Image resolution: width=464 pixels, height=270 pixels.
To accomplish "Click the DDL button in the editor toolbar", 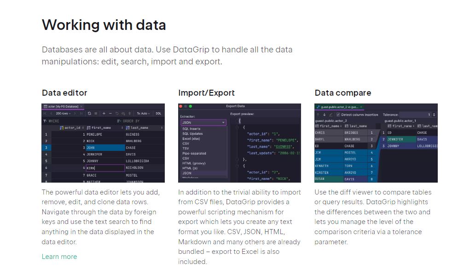I will click(x=158, y=113).
